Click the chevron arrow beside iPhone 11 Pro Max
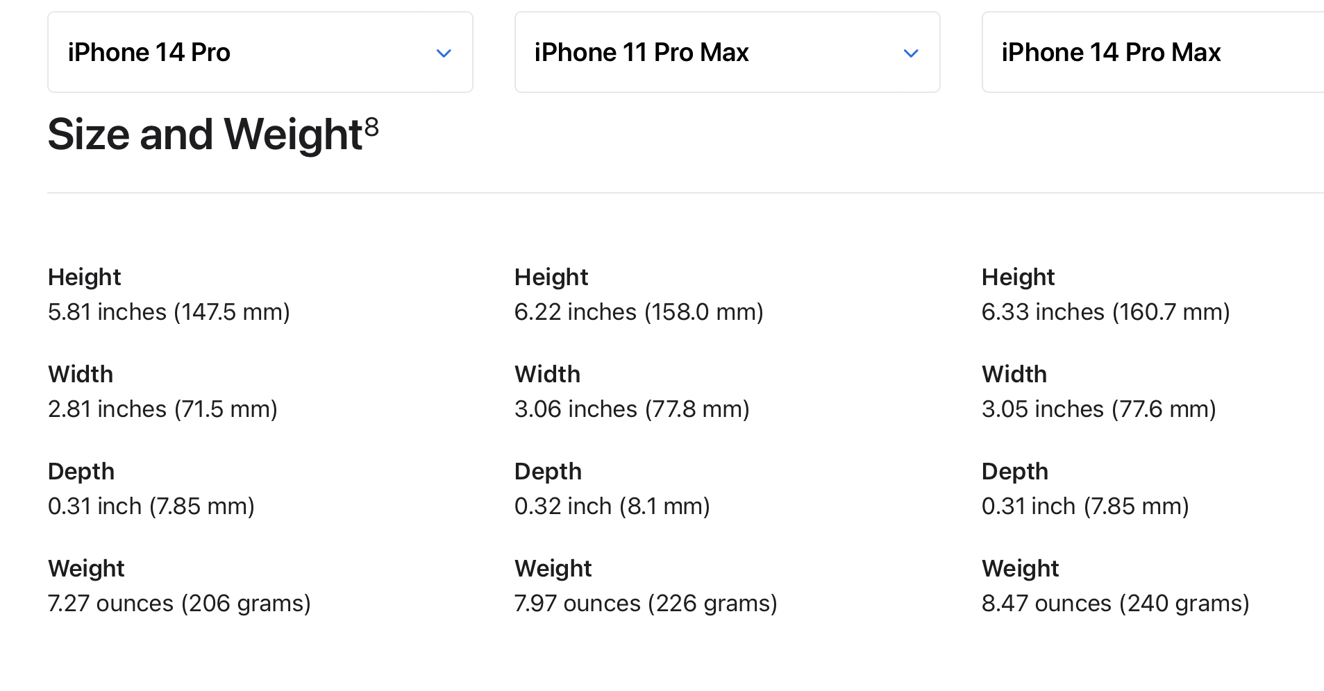This screenshot has width=1324, height=691. coord(911,53)
